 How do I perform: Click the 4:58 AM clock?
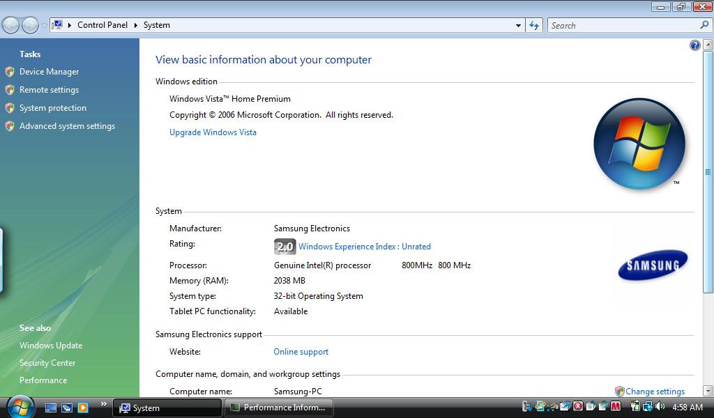[x=687, y=407]
